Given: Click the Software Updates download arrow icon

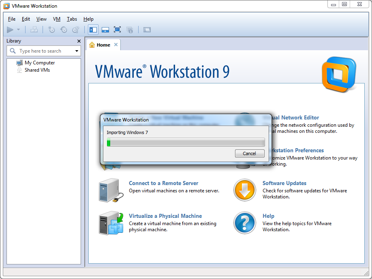Looking at the screenshot, I should pos(244,190).
